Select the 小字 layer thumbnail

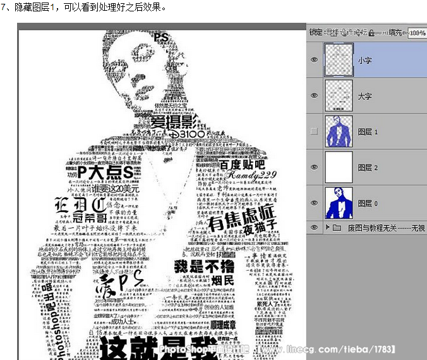click(339, 59)
